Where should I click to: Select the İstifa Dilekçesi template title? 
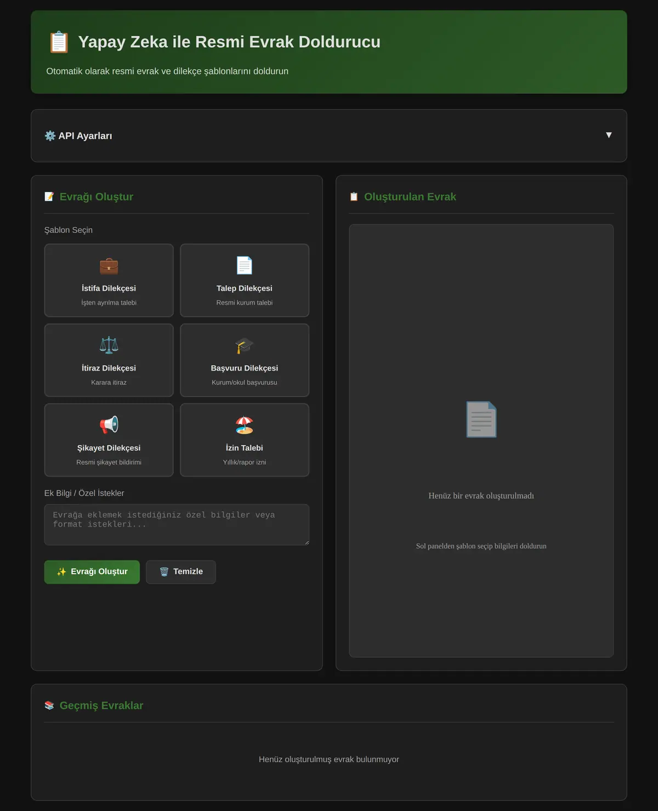coord(109,288)
